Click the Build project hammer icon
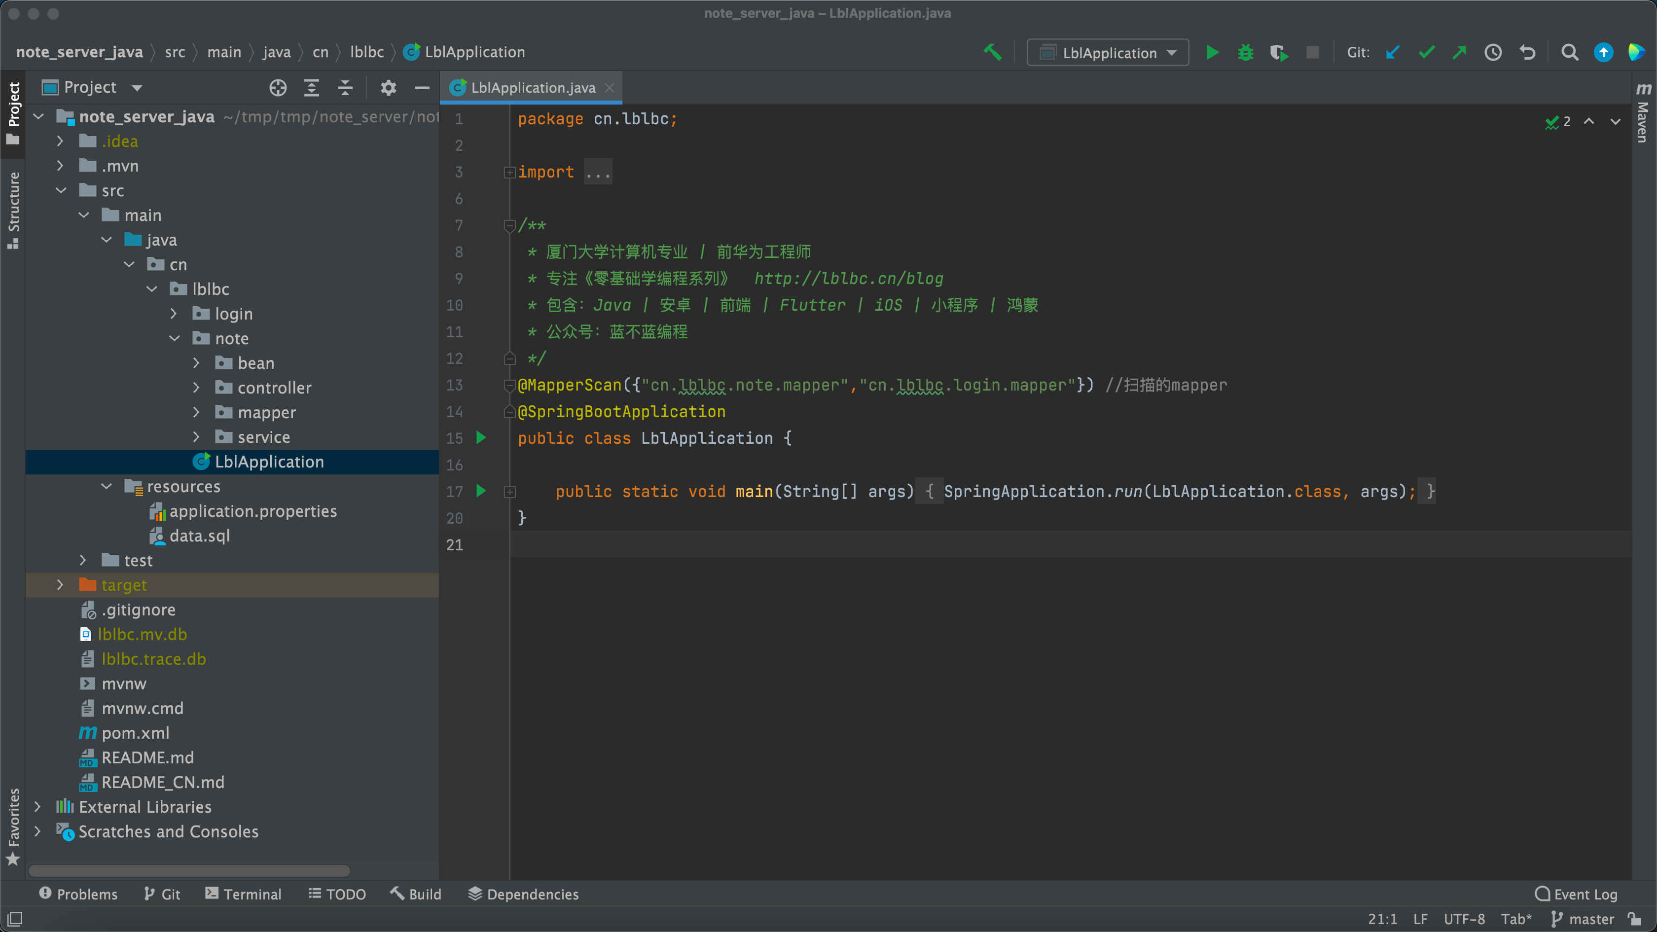The image size is (1657, 932). pyautogui.click(x=992, y=52)
